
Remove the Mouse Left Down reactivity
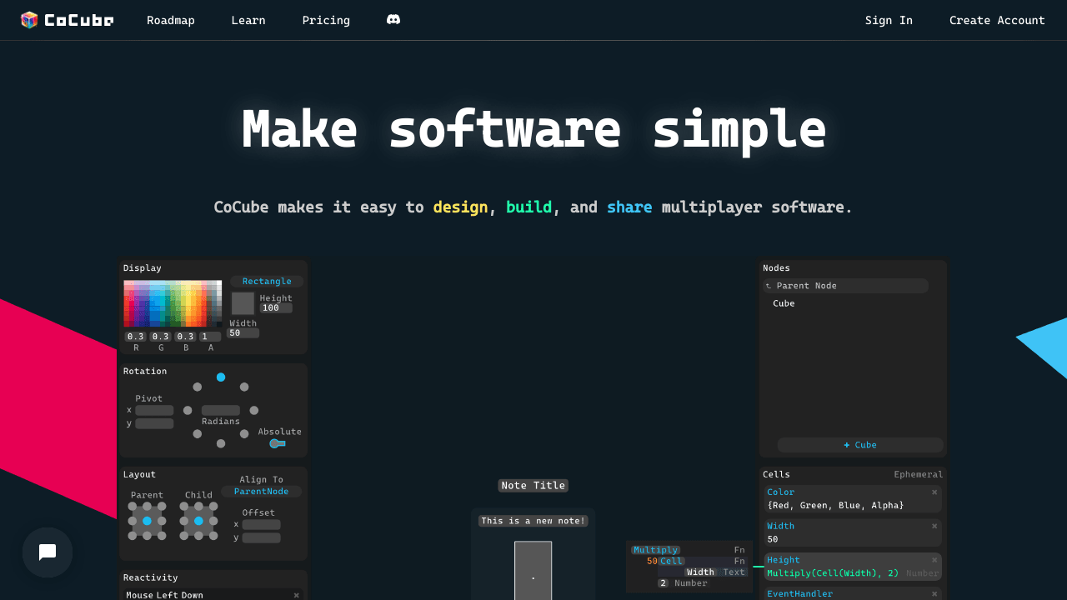(x=296, y=595)
